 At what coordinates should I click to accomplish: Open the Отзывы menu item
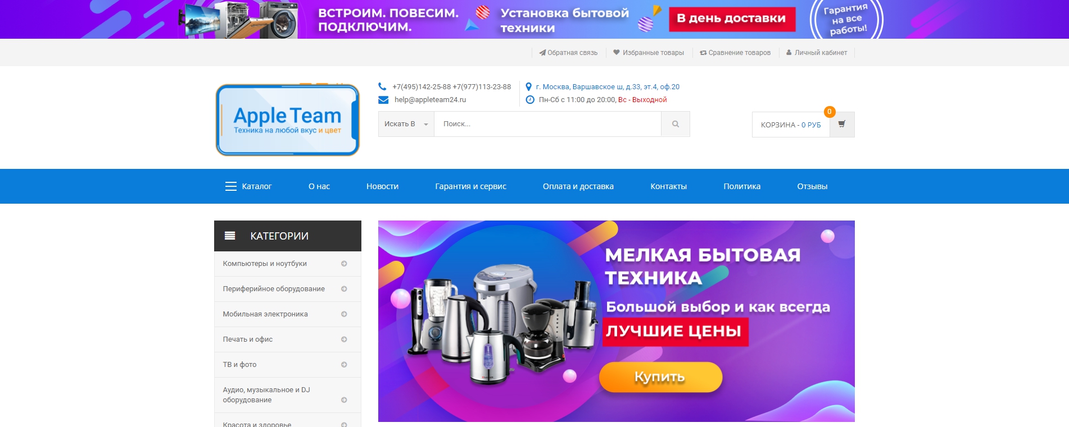812,186
